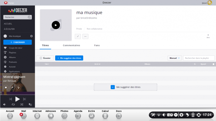Click the Wi-Fi tray icon
The image size is (216, 121).
[x=159, y=115]
